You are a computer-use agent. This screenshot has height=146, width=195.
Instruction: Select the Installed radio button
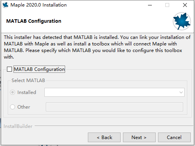coord(12,92)
